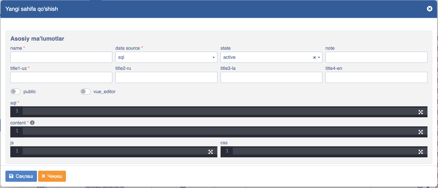The image size is (438, 188).
Task: Focus the name input field
Action: [61, 57]
